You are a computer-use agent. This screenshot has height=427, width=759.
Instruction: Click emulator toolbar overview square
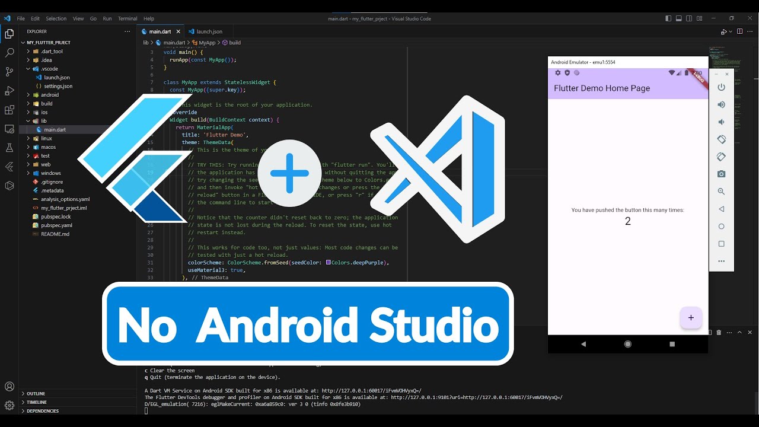[722, 244]
